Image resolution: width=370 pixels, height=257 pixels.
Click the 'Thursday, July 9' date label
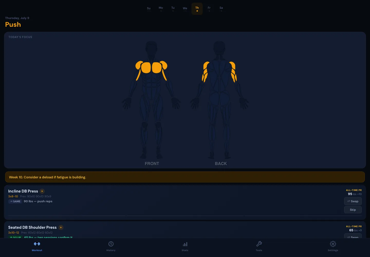(x=17, y=18)
